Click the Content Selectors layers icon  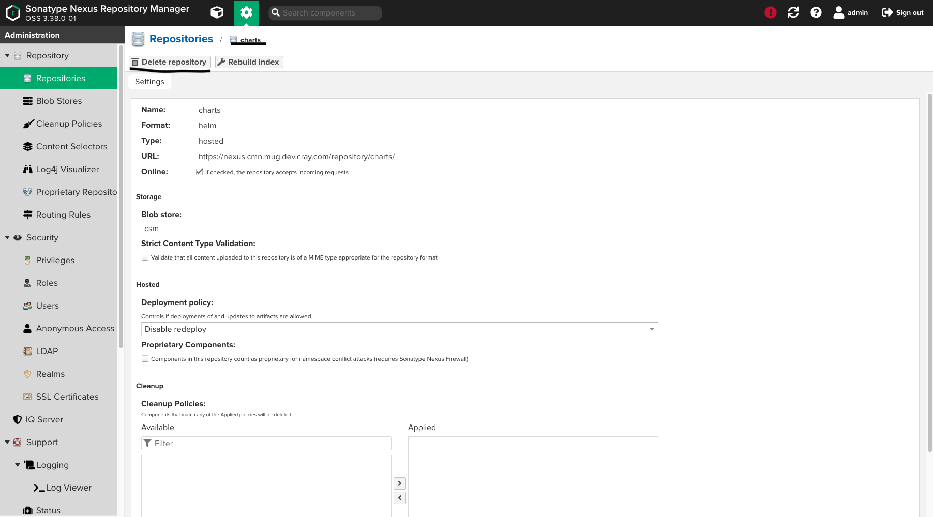[27, 146]
